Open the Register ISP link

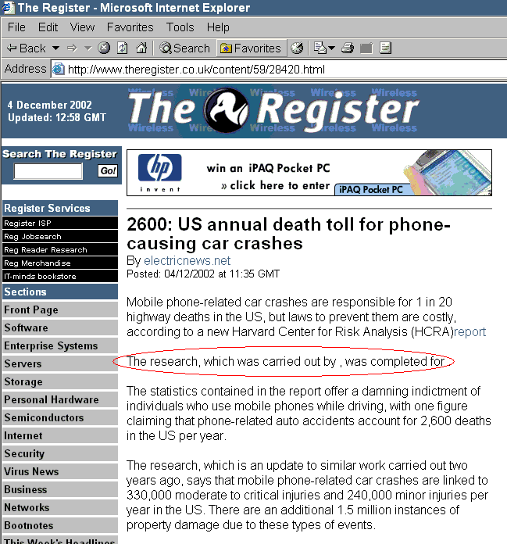[60, 223]
